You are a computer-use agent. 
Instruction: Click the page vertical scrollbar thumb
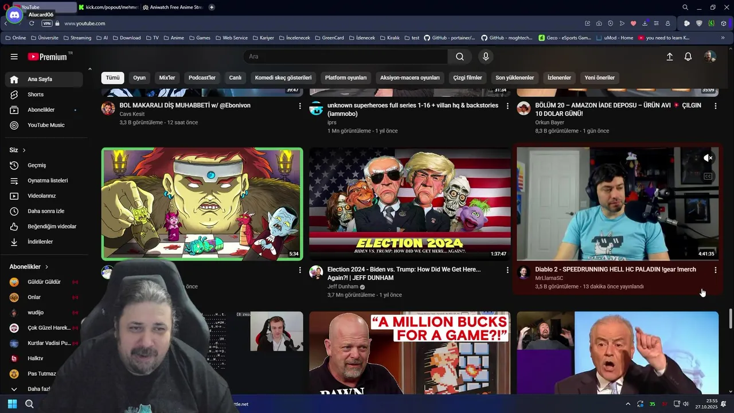pyautogui.click(x=731, y=318)
